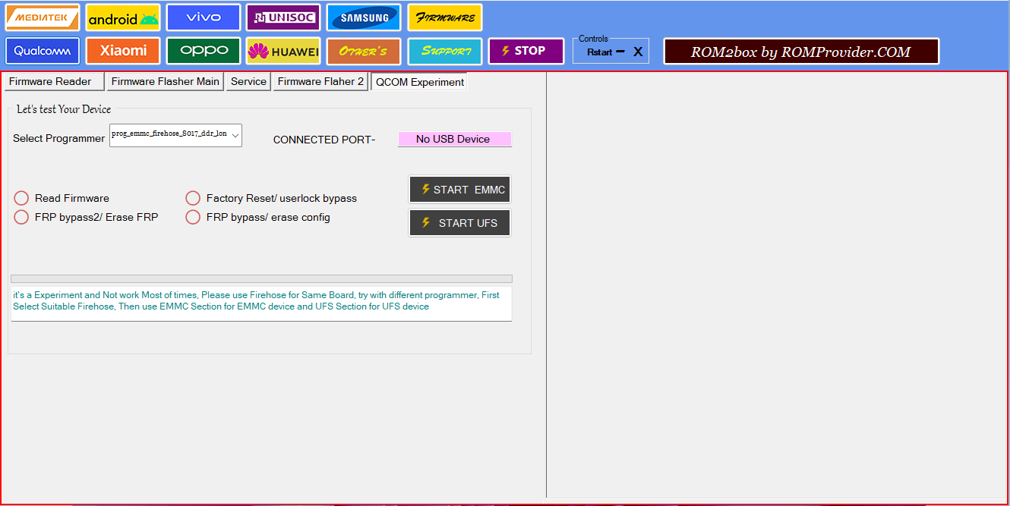Click the Vivo brand icon
The image size is (1010, 506).
[203, 17]
